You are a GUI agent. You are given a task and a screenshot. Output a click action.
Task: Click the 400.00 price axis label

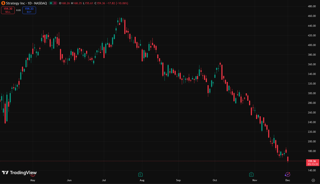312,45
